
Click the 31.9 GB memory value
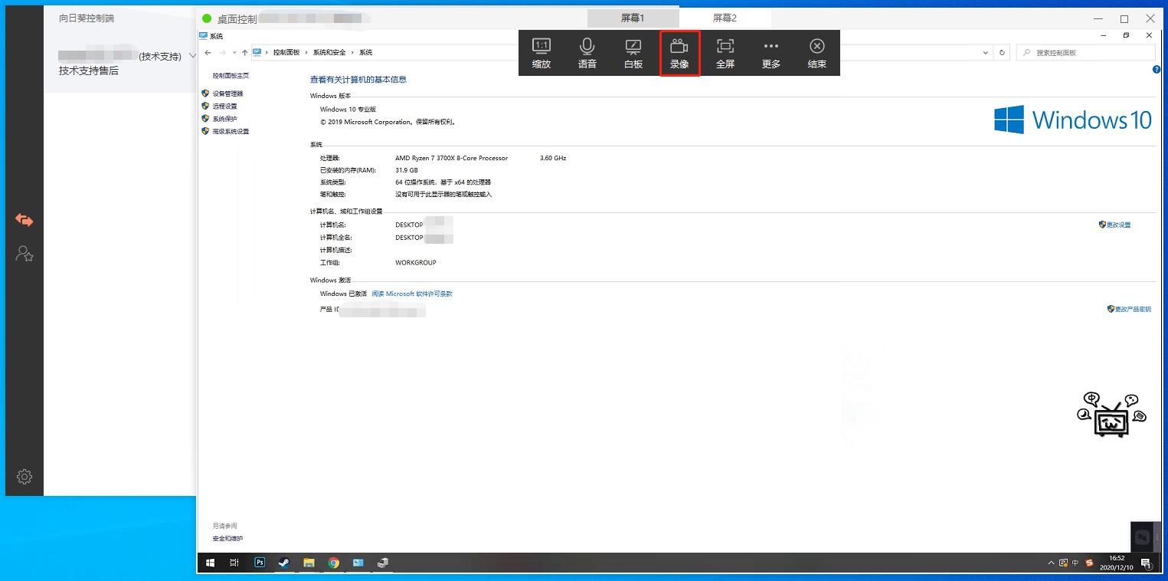(x=407, y=170)
